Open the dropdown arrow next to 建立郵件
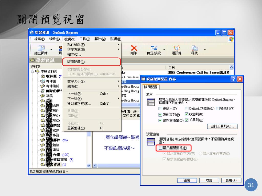262x196 pixels. 51,50
